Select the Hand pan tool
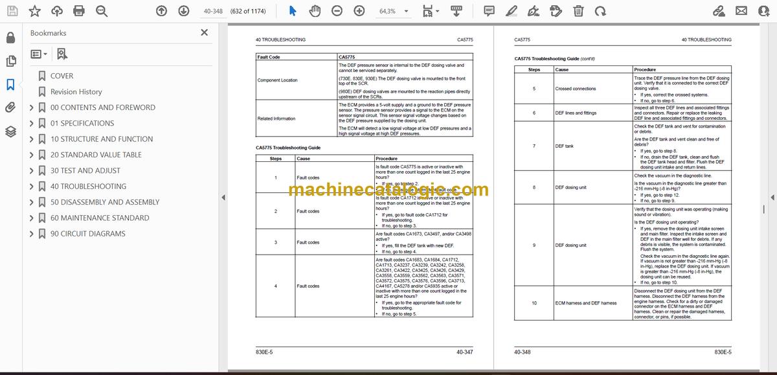The height and width of the screenshot is (375, 777). pos(315,11)
